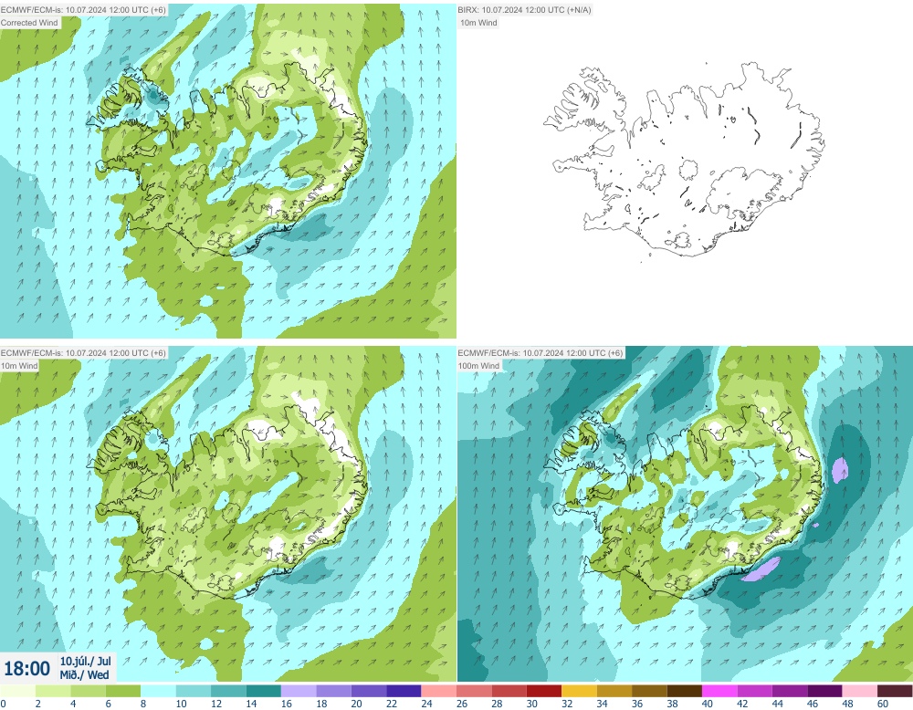Click the legend value '36'

pos(637,704)
